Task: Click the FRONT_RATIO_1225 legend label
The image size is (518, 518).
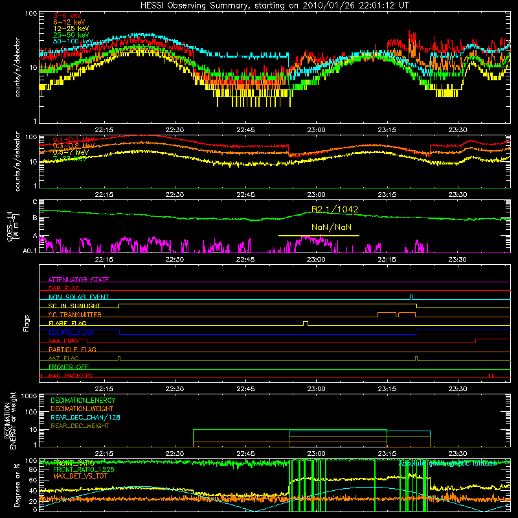Action: pyautogui.click(x=84, y=469)
